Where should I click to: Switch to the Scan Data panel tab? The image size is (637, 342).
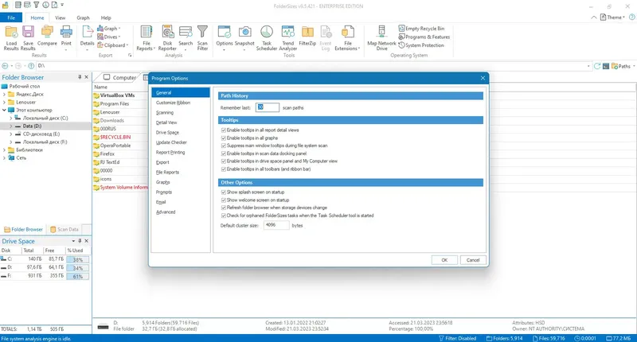(64, 230)
